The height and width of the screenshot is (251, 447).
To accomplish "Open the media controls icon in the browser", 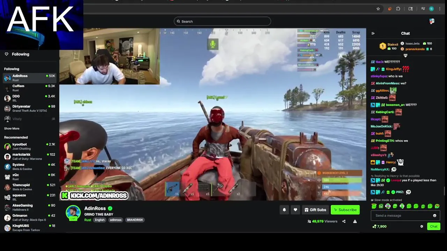I will pyautogui.click(x=423, y=9).
